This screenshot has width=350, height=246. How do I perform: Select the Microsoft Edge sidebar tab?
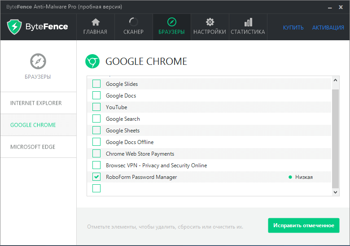(x=33, y=147)
